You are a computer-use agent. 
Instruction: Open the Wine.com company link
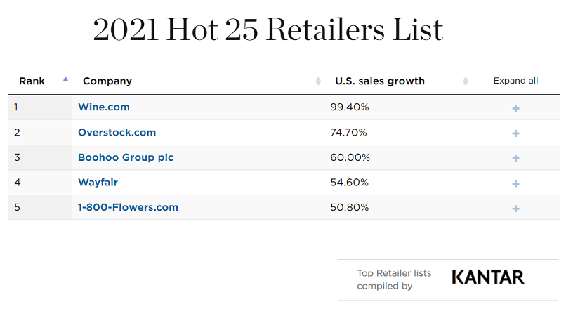click(104, 107)
